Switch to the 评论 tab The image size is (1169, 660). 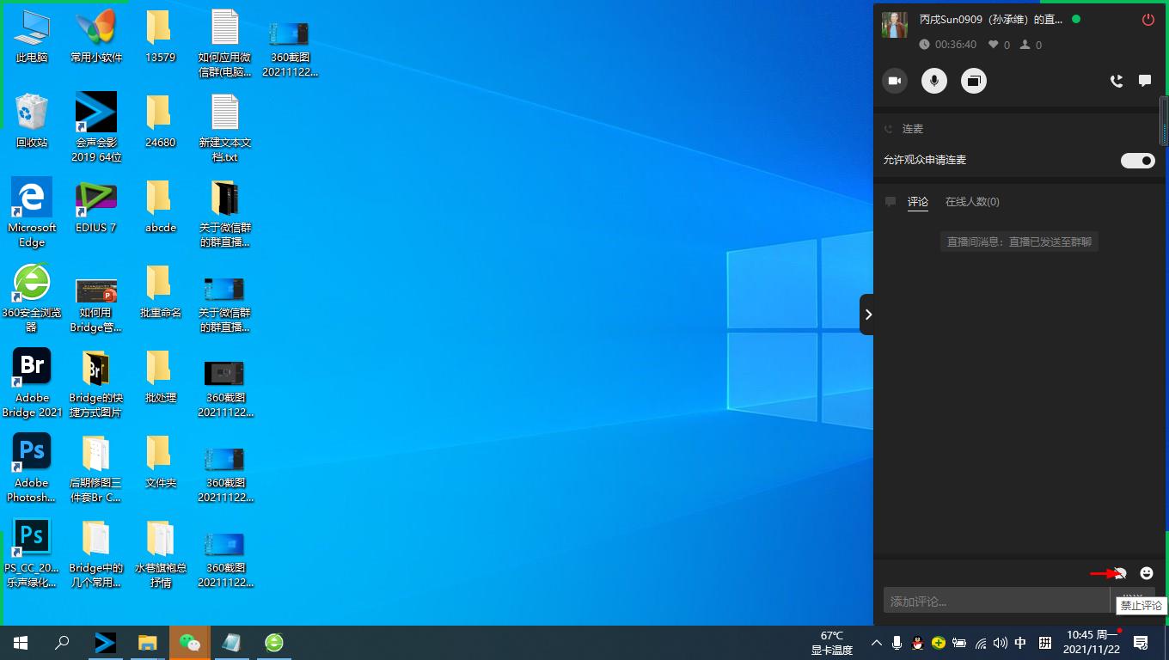[x=918, y=202]
